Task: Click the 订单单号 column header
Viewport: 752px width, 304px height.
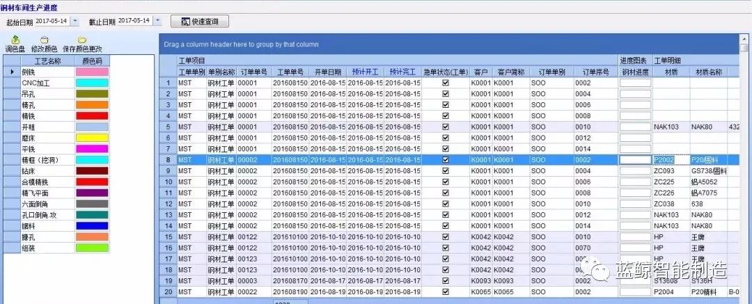Action: [253, 72]
